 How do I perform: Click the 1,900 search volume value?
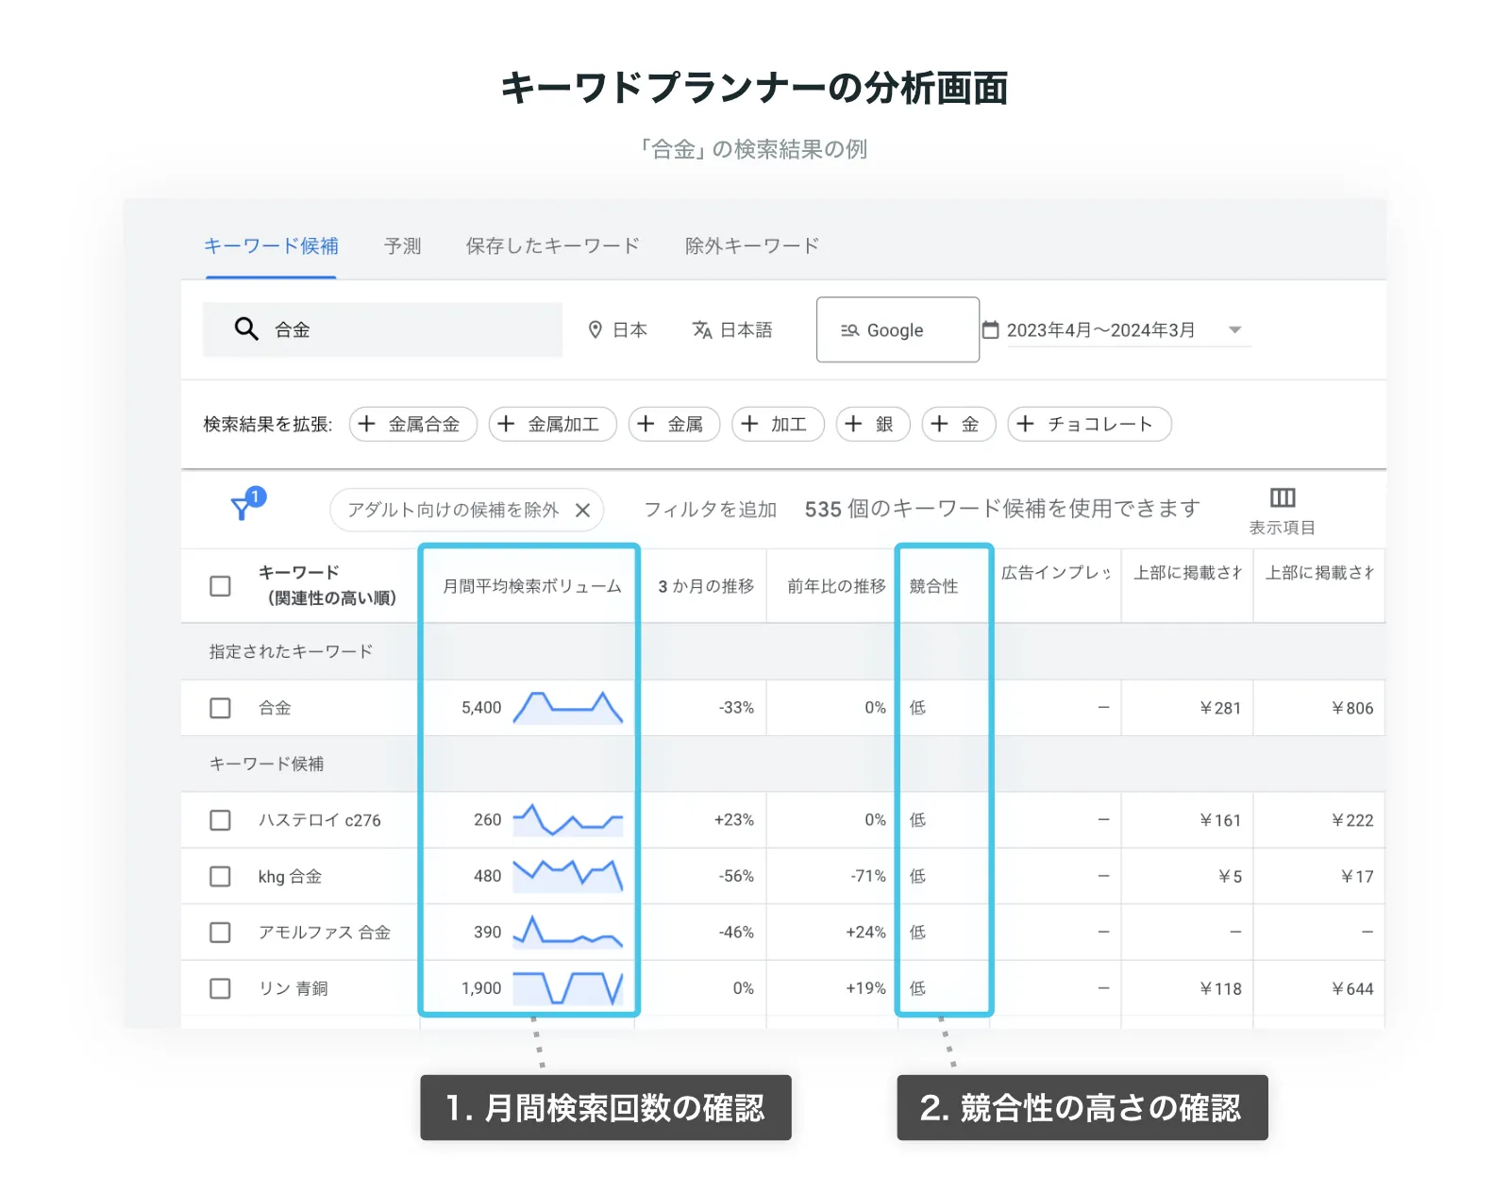click(481, 988)
